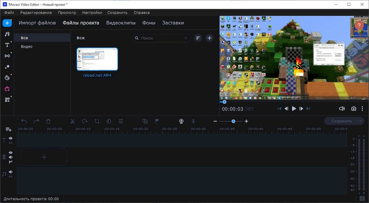
Task: Open the Настройки menu
Action: coord(92,12)
